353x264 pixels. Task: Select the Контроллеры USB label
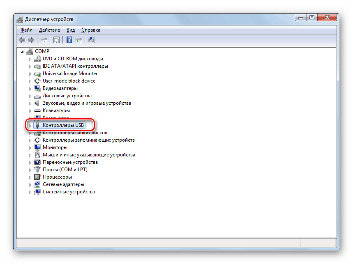[x=63, y=125]
